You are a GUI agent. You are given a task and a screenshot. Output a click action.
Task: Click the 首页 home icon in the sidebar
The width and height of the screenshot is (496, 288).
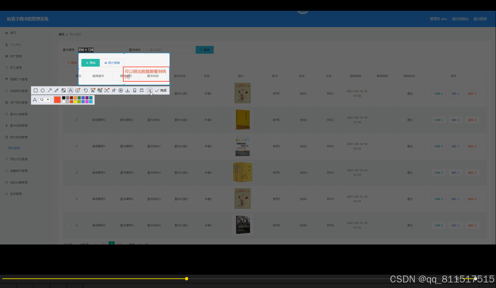tap(7, 33)
